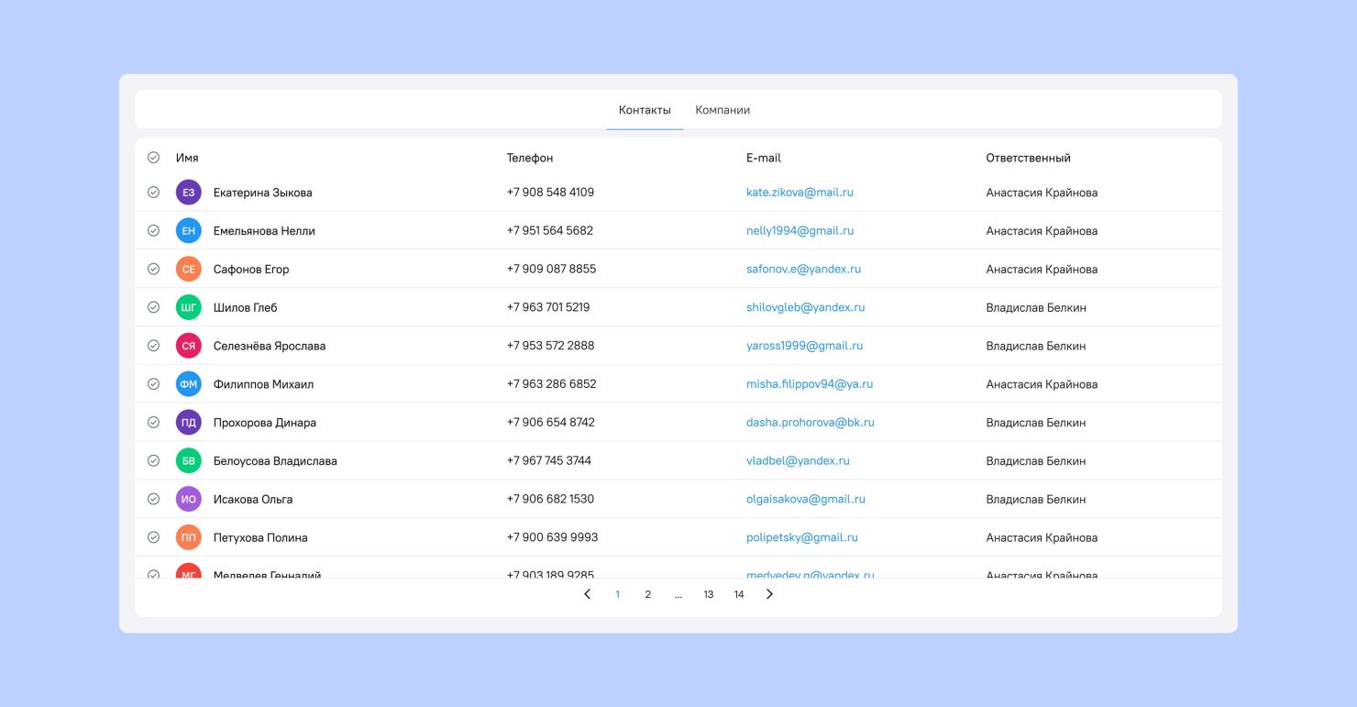Click the blue ФМ avatar icon
The image size is (1357, 707).
pos(188,384)
